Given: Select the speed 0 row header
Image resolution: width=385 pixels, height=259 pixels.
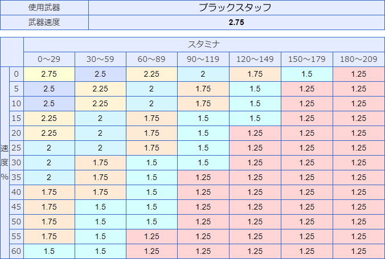Looking at the screenshot, I should pos(17,74).
